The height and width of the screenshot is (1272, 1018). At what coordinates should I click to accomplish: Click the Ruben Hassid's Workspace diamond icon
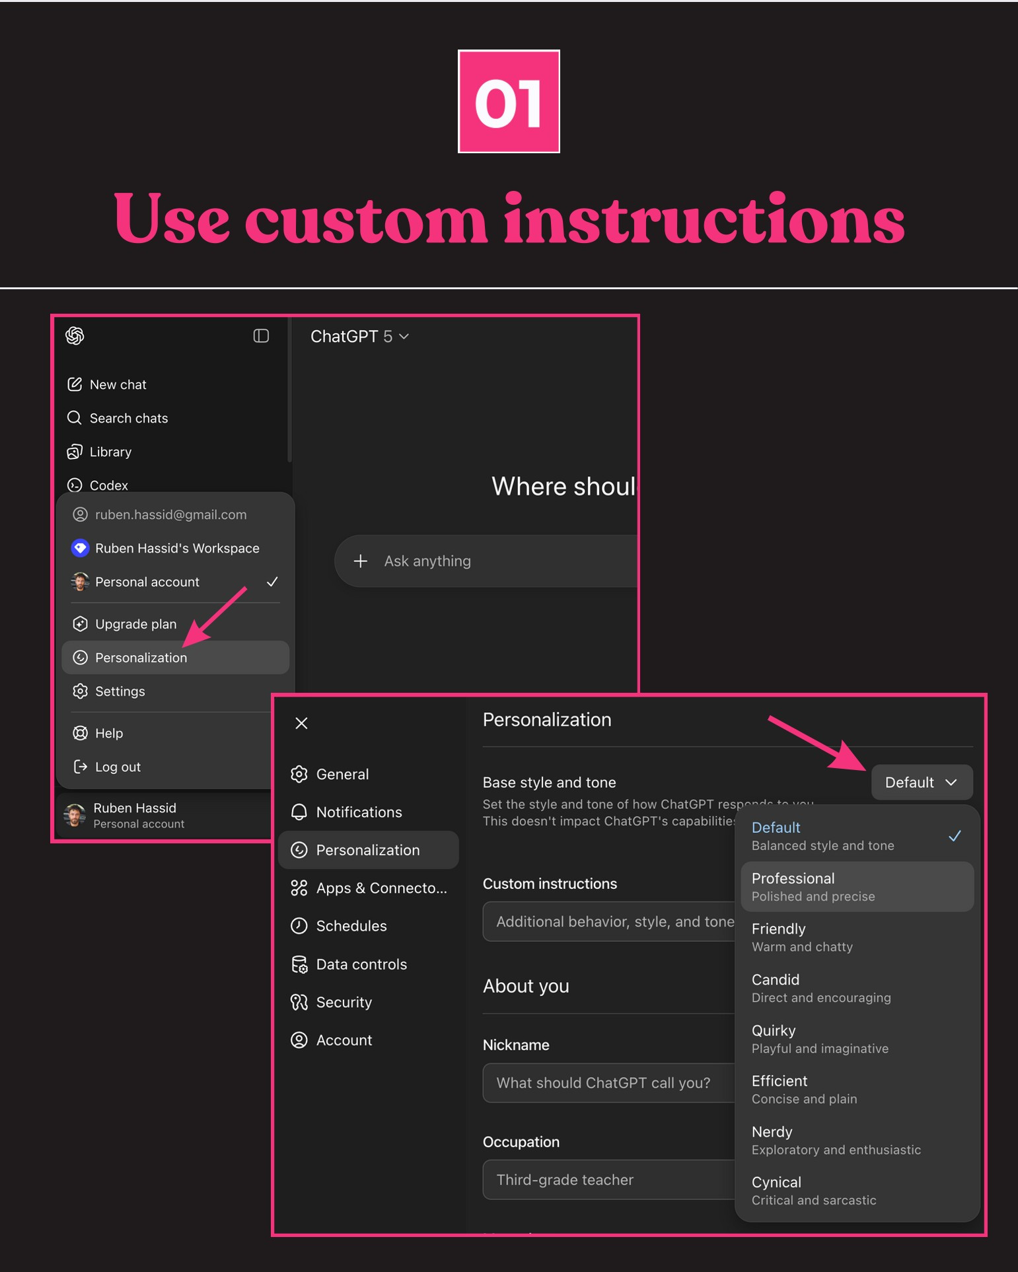click(80, 548)
